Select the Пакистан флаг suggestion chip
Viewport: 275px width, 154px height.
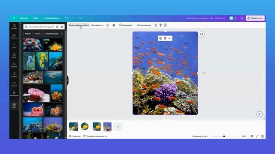[x=52, y=34]
